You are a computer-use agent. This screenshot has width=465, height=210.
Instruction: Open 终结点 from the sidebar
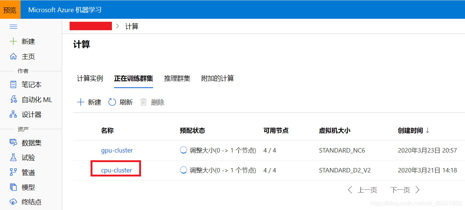point(32,202)
